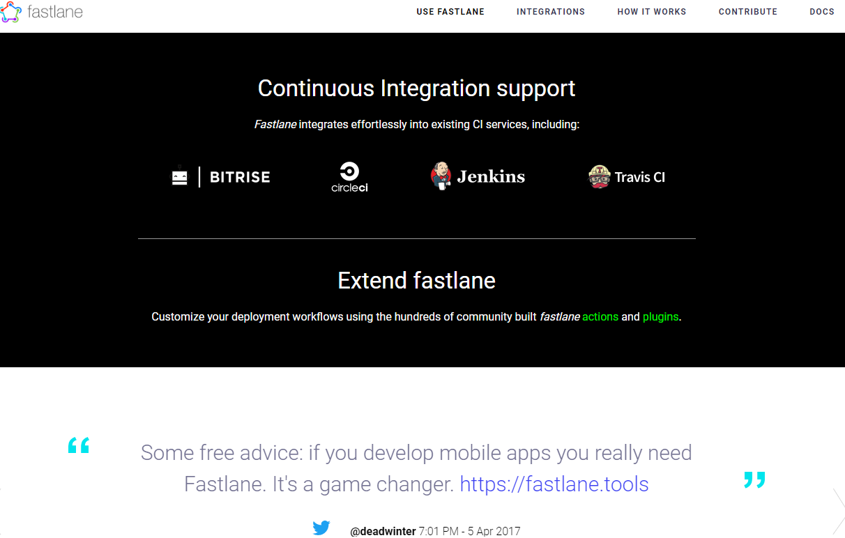Viewport: 845px width, 538px height.
Task: Open the CONTRIBUTE menu item
Action: pyautogui.click(x=748, y=12)
